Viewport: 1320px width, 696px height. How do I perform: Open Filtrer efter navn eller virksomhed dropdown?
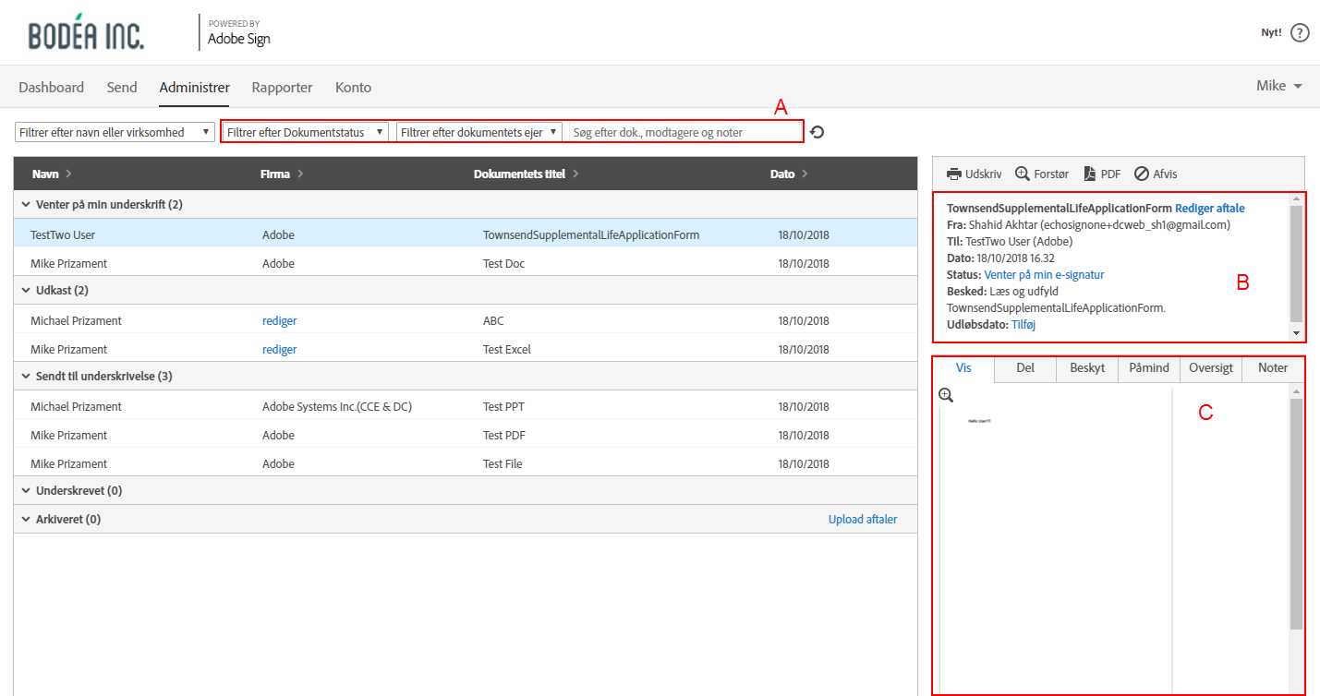(x=115, y=132)
